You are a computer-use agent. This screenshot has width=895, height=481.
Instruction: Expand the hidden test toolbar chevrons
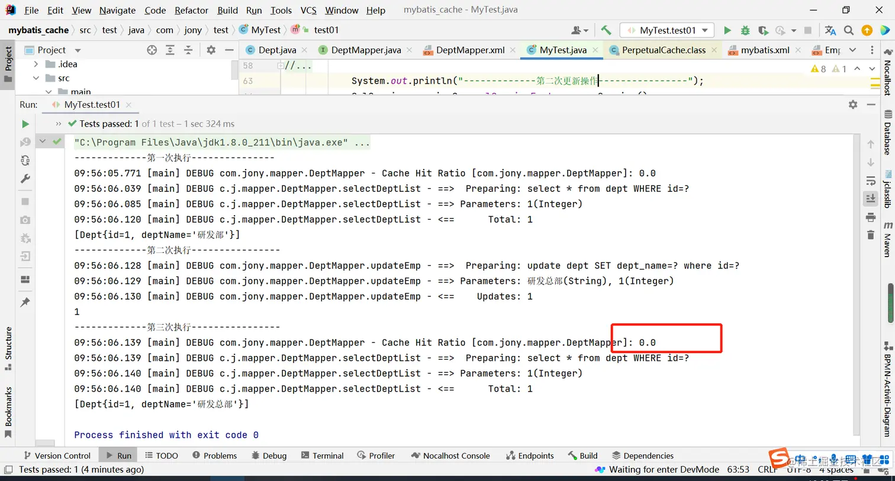[x=58, y=124]
